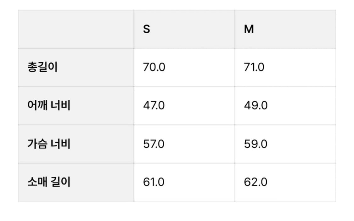Select the 어깨 너비 row label

click(49, 106)
